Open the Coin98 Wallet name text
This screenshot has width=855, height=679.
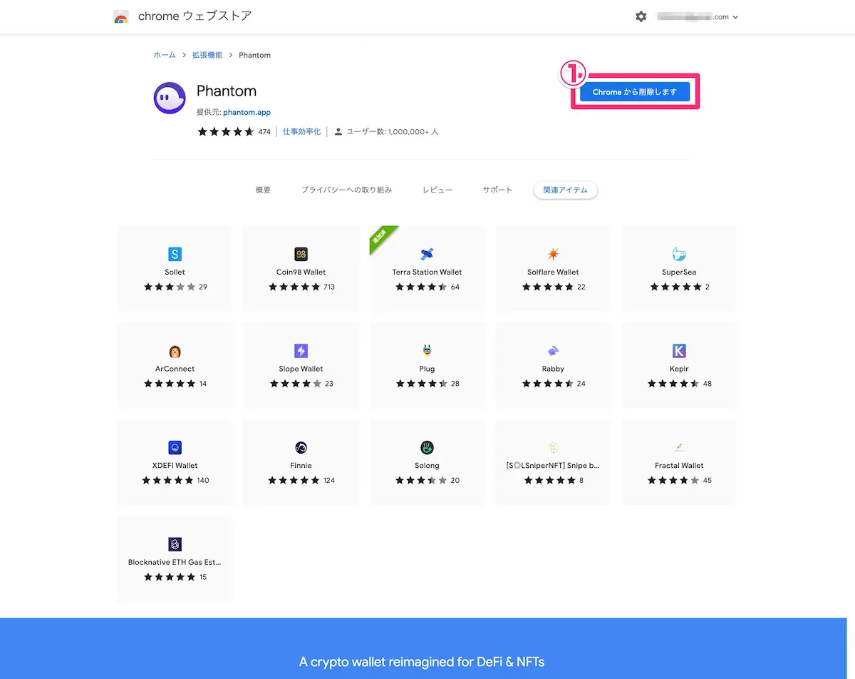(301, 272)
